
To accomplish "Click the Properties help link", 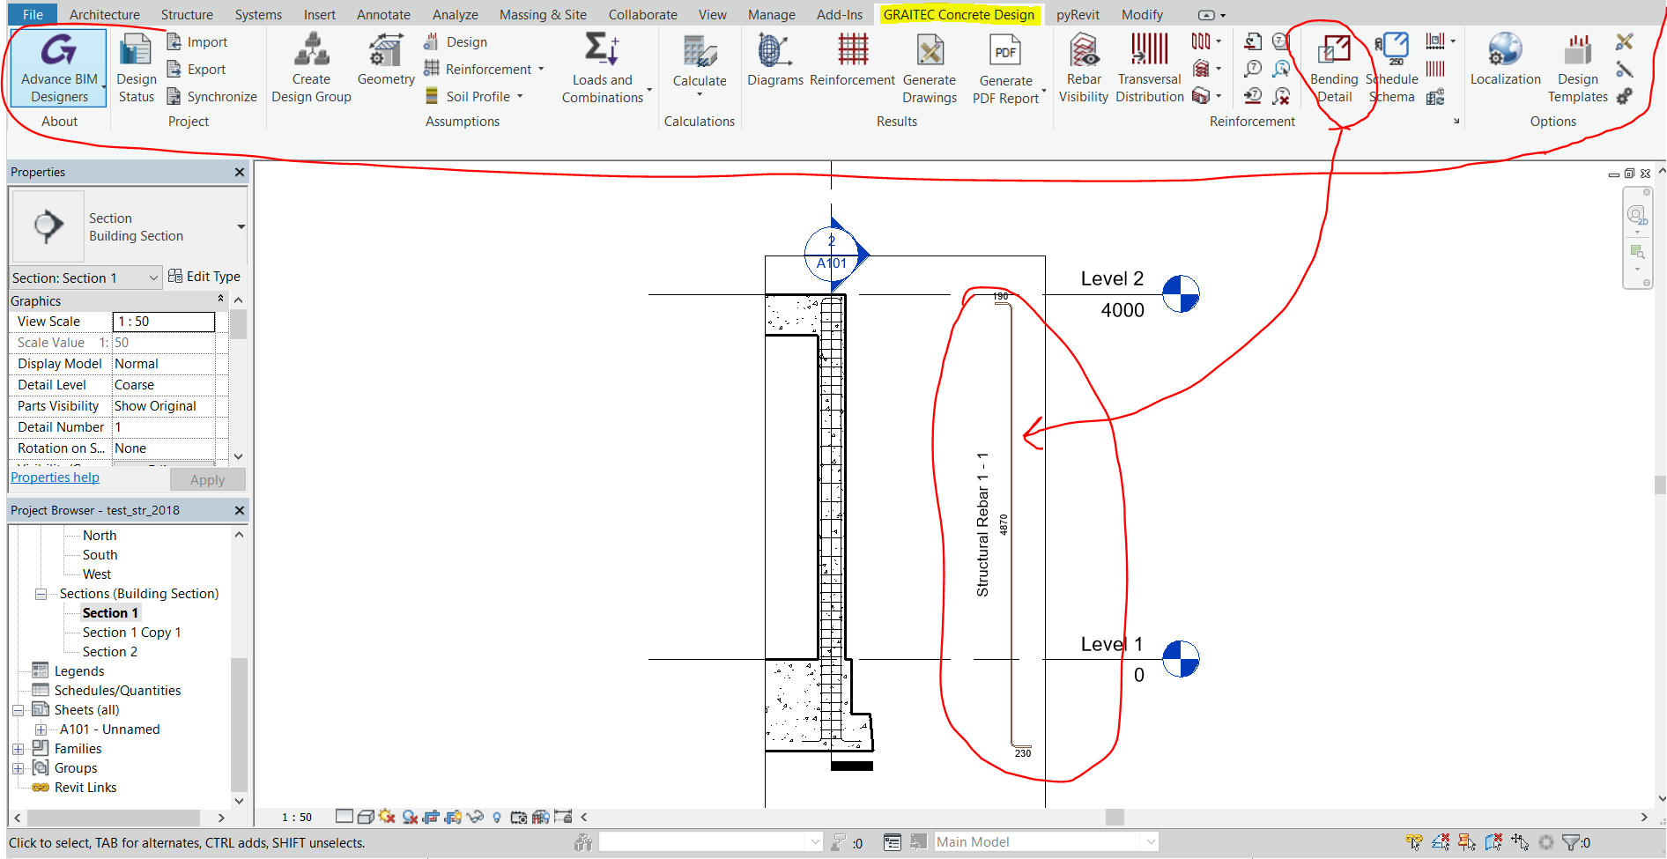I will [x=55, y=478].
